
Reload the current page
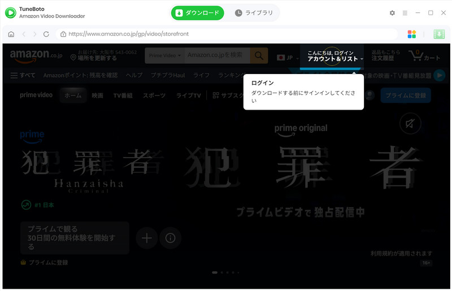[46, 34]
